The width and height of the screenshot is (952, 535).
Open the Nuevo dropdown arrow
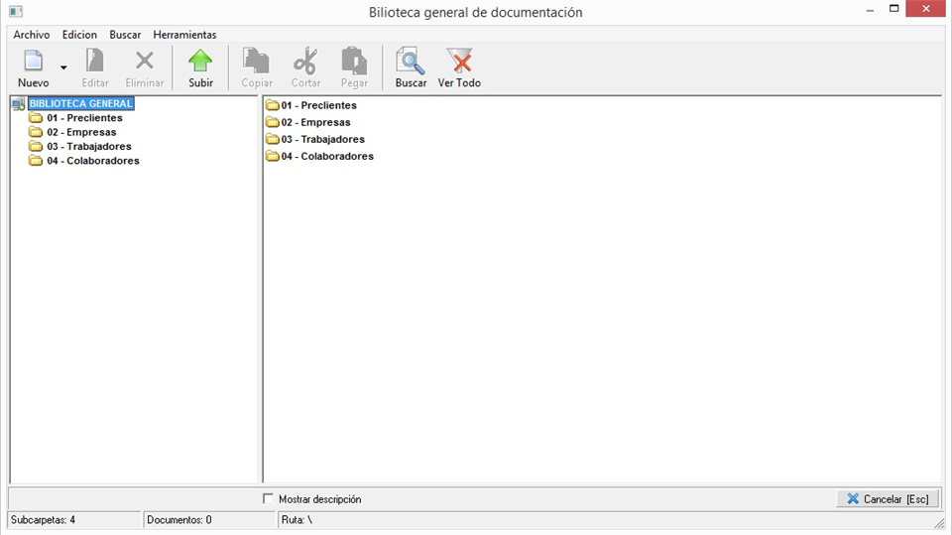[63, 68]
